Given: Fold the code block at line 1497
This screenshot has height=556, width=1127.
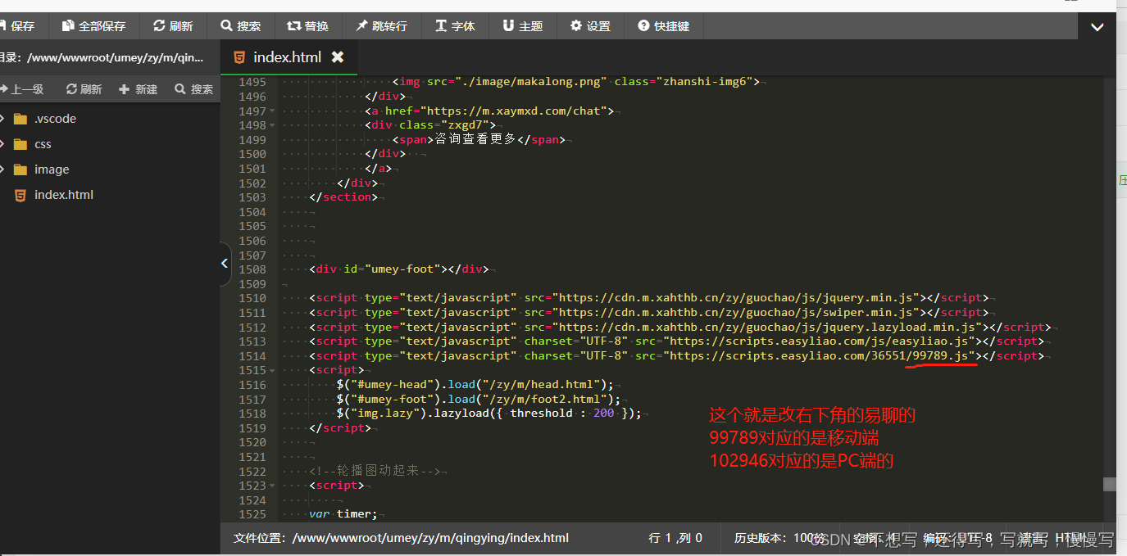Looking at the screenshot, I should (272, 111).
